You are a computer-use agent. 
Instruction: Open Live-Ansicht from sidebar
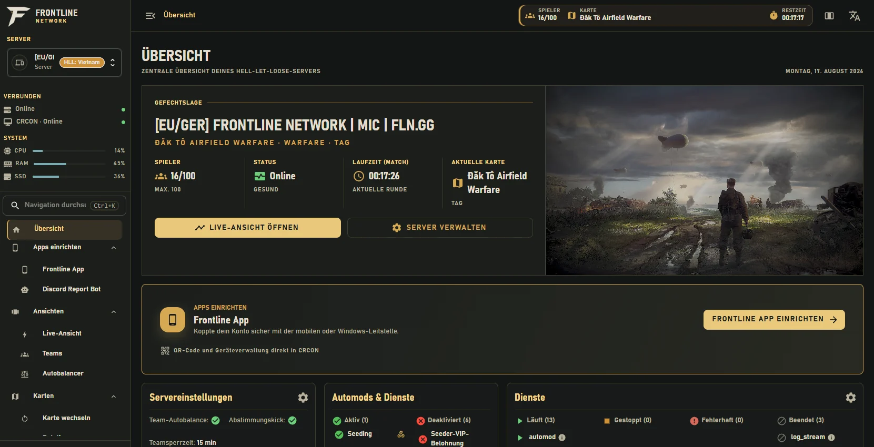pyautogui.click(x=62, y=333)
